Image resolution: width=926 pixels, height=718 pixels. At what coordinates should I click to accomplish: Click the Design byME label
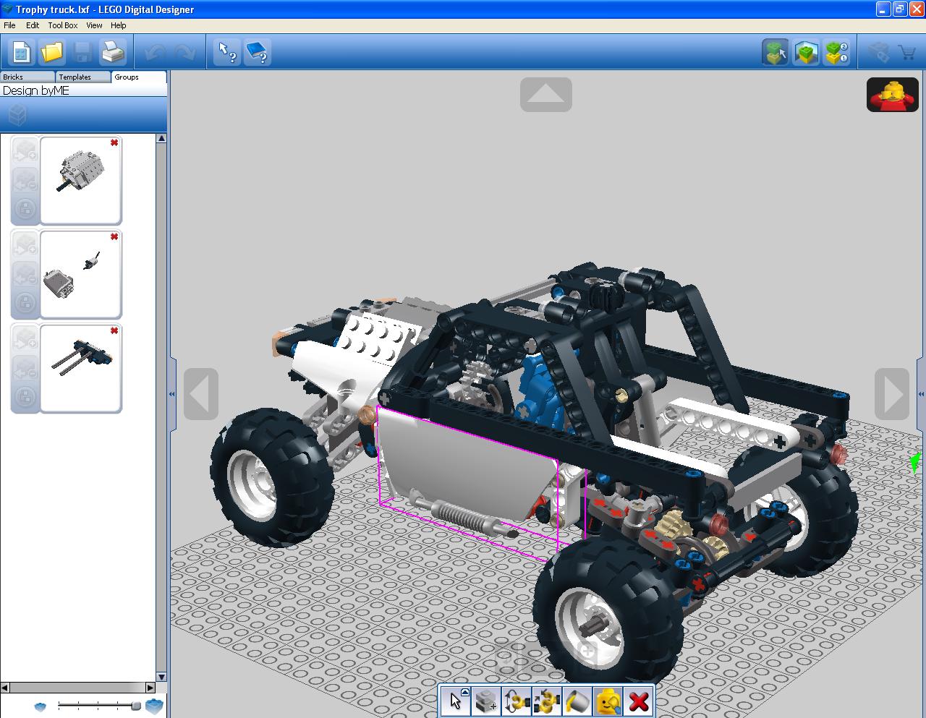tap(36, 90)
